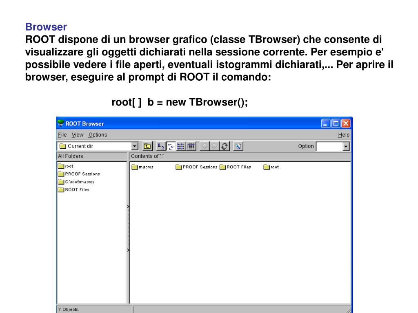Switch to details view
The height and width of the screenshot is (313, 418).
click(x=191, y=146)
